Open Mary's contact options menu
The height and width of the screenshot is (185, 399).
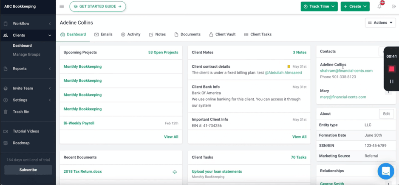pos(388,92)
